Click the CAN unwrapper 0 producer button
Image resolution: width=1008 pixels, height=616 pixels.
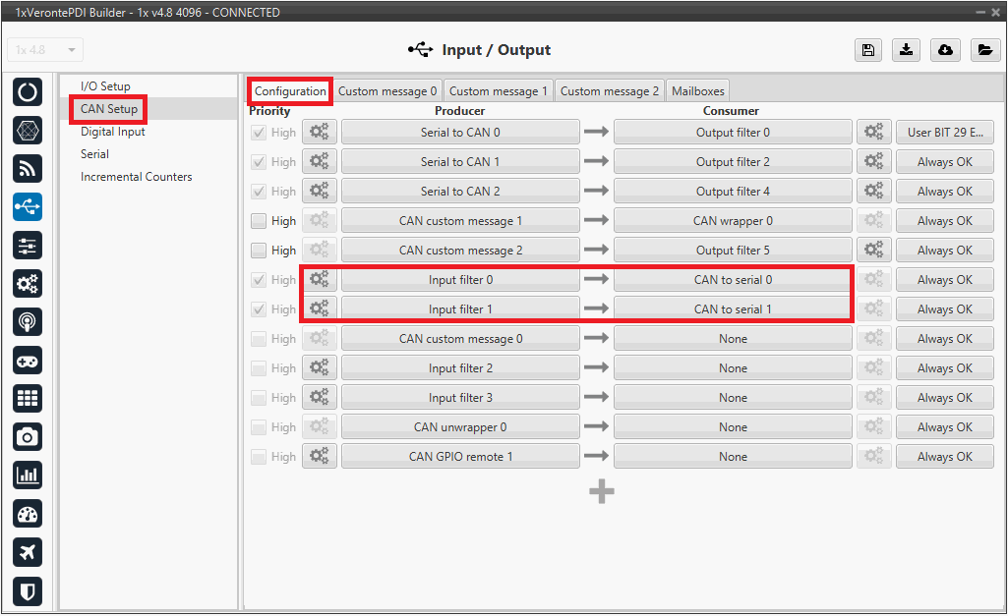460,427
